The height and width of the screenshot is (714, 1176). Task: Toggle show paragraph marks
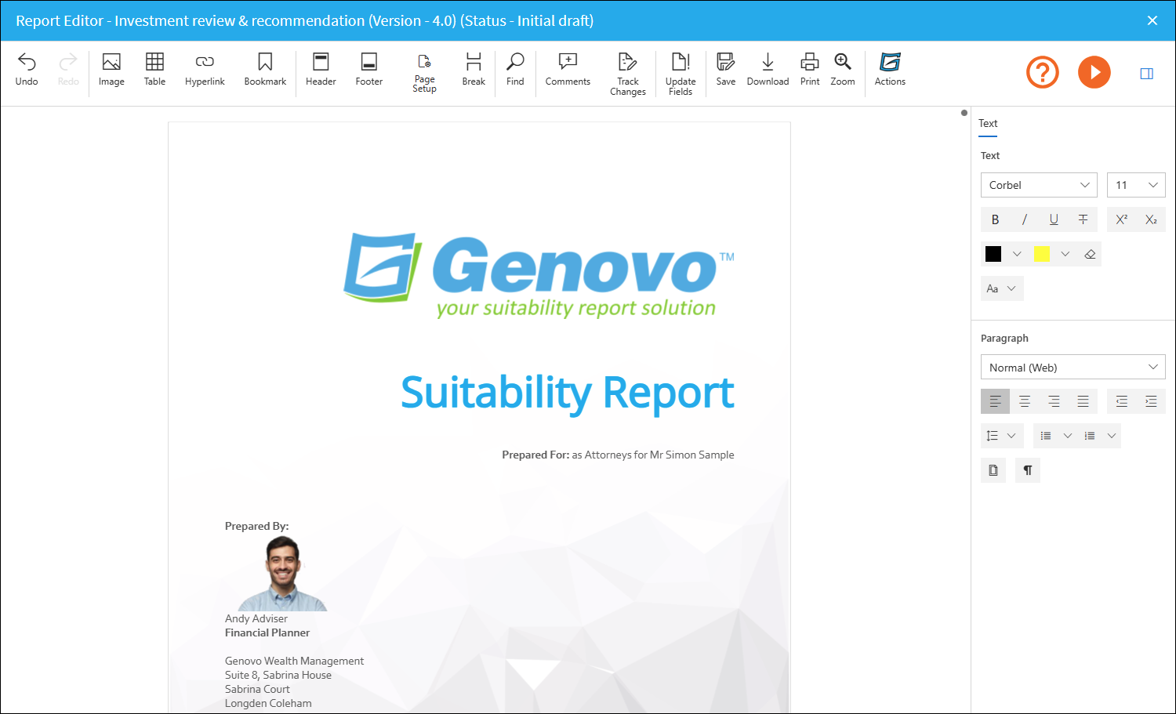1028,470
